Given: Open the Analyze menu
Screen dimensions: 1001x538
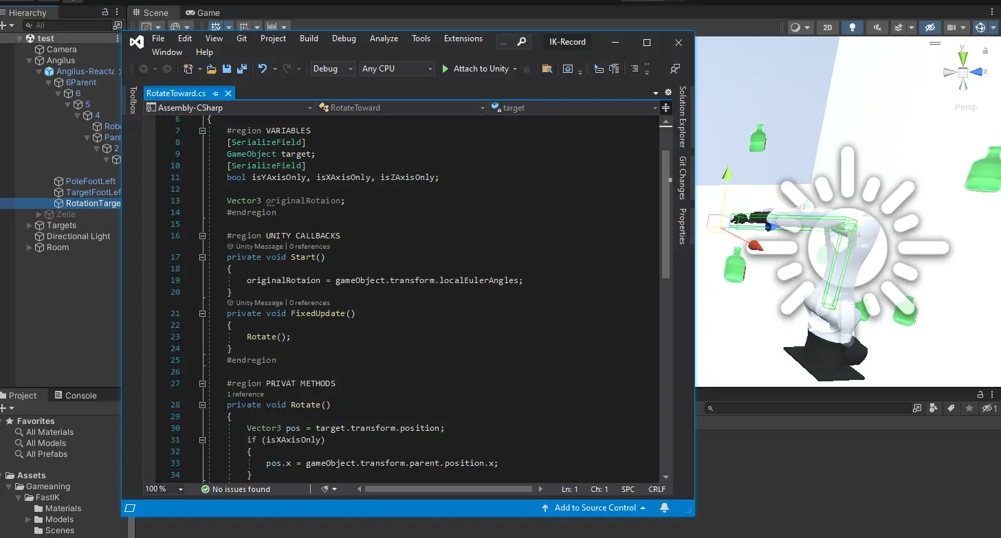Looking at the screenshot, I should 384,38.
